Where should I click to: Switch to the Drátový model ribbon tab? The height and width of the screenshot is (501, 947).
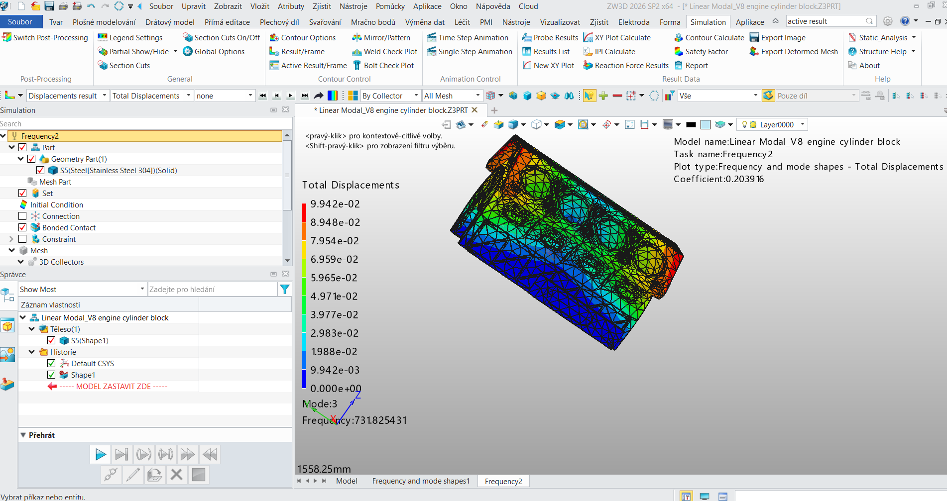pyautogui.click(x=170, y=22)
